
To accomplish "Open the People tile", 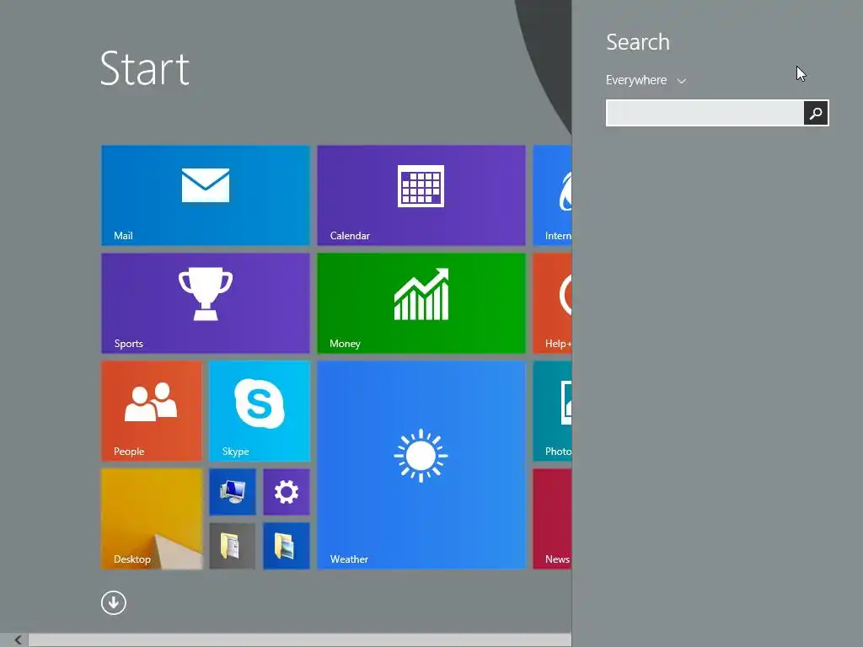I will [x=152, y=411].
